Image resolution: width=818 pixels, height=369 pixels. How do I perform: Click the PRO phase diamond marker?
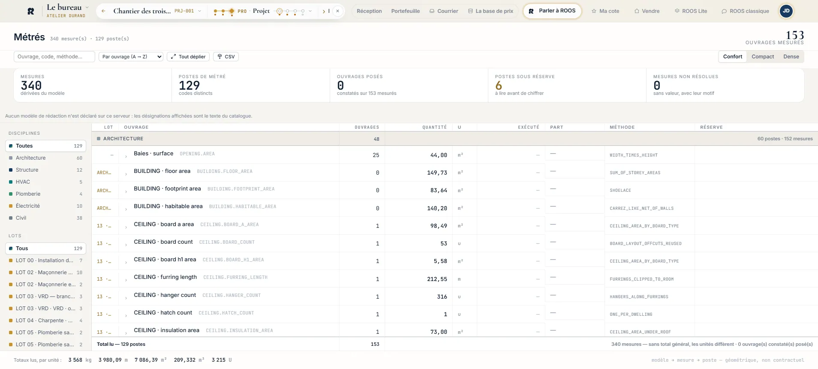coord(232,11)
